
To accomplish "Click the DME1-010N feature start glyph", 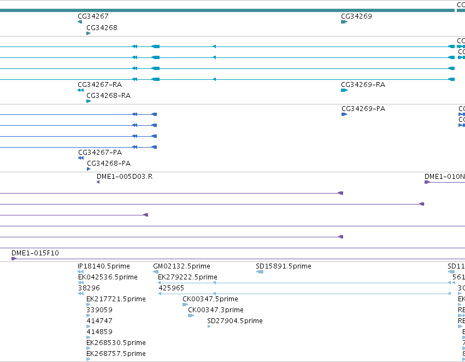I will 427,182.
